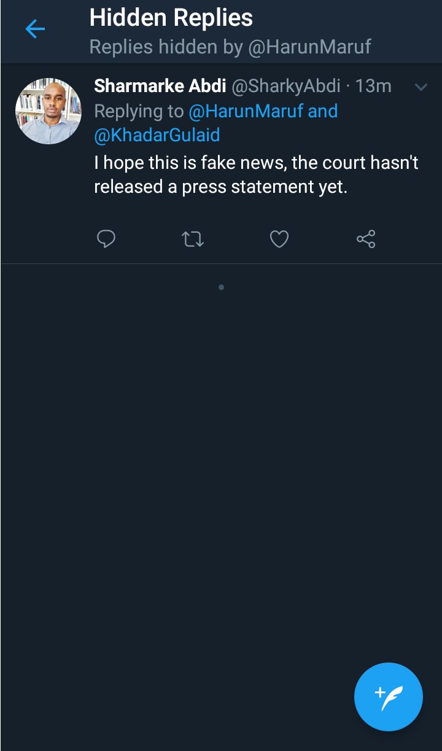Open the @SharkyAbdi handle
The height and width of the screenshot is (751, 442).
[x=285, y=86]
